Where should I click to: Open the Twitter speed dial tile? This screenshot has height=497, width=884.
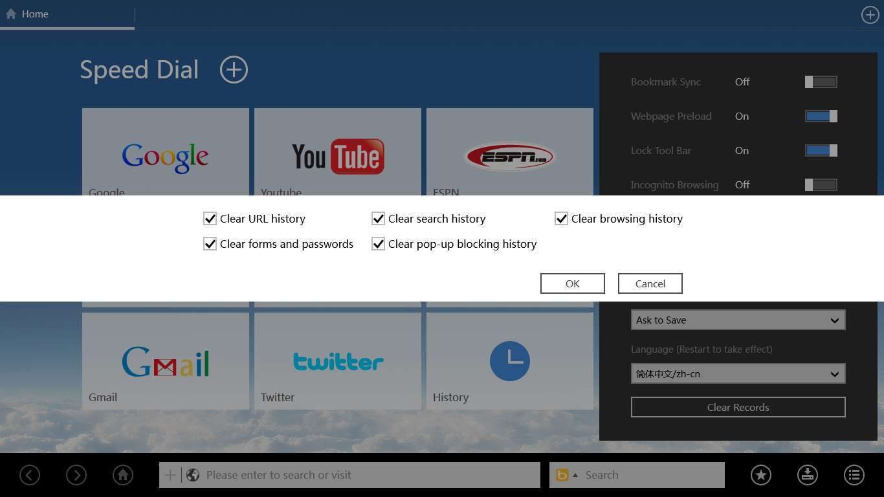tap(337, 361)
